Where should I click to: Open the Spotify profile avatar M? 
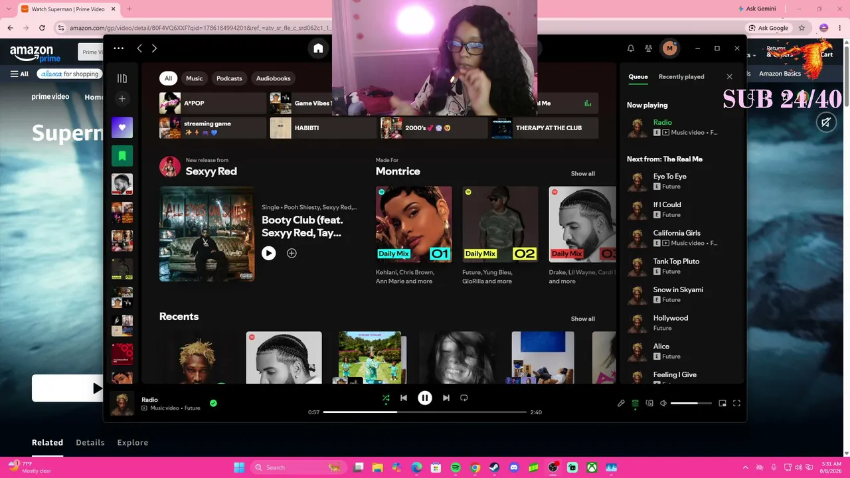point(669,48)
